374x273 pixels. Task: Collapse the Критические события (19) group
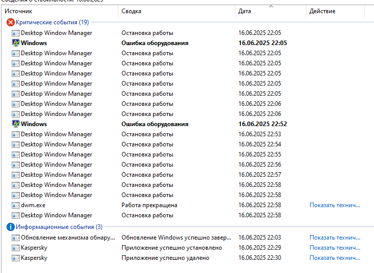point(52,22)
